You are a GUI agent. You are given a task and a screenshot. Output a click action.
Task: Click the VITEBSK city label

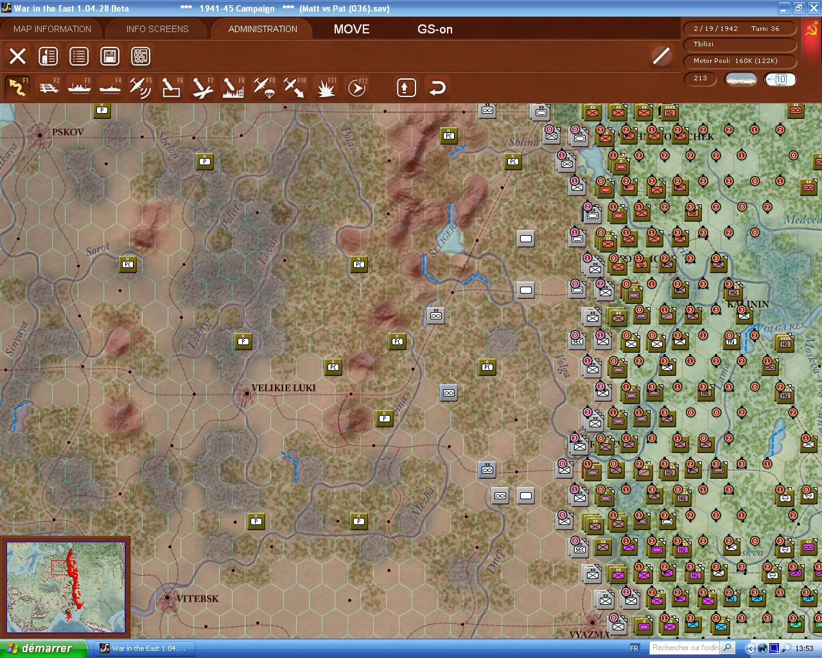197,599
